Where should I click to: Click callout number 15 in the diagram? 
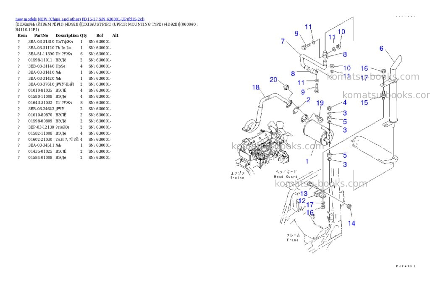[364, 103]
